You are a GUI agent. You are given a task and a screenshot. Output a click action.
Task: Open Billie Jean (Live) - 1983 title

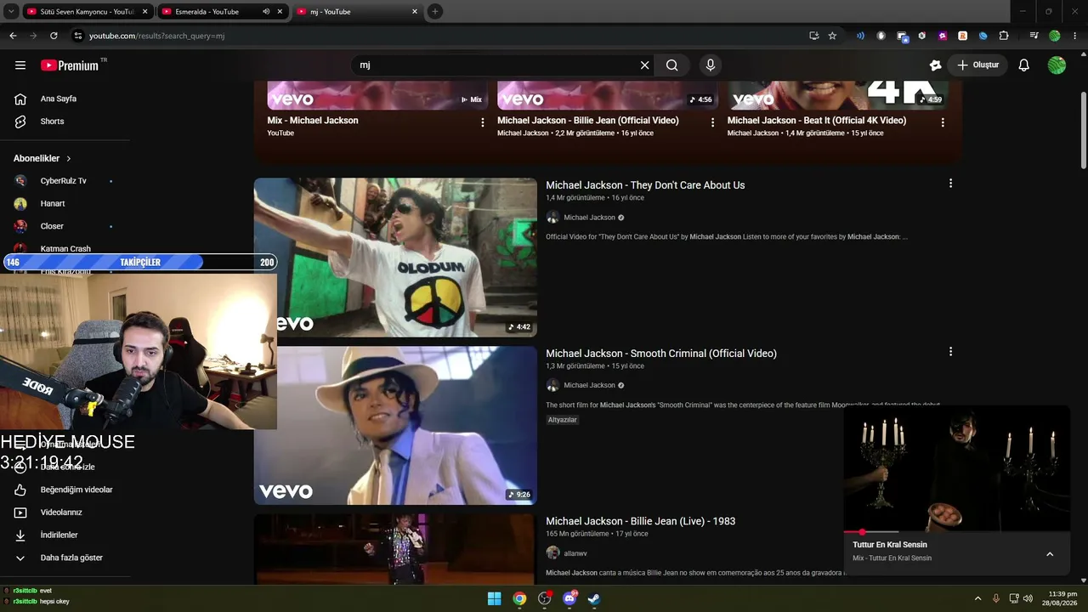(640, 521)
